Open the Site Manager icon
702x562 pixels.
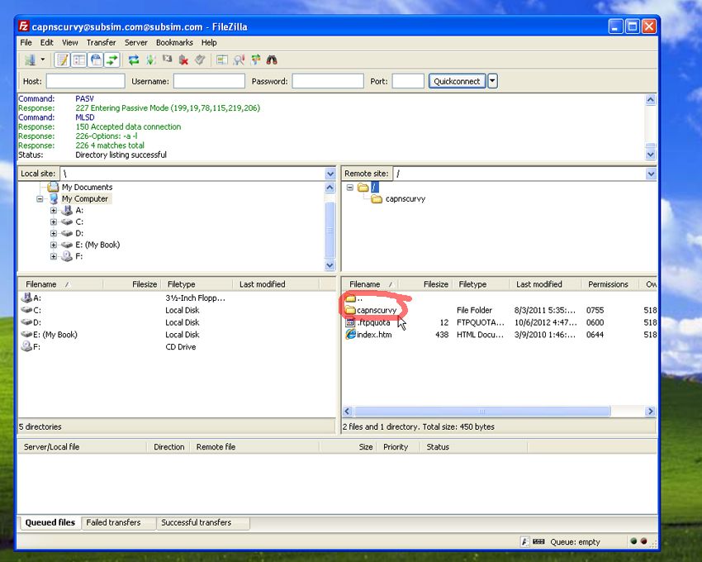pos(30,60)
